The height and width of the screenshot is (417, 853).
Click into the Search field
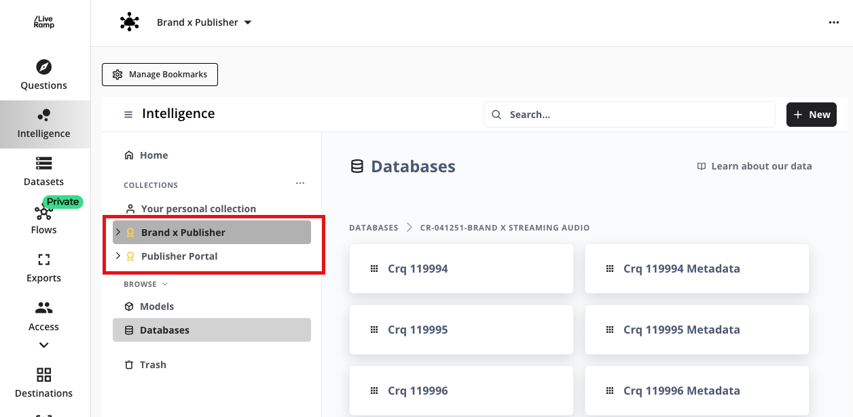click(x=629, y=115)
